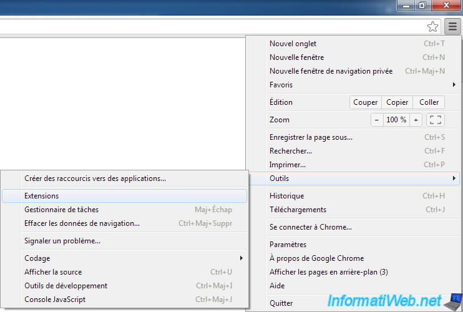463x312 pixels.
Task: Open Gestionnaire de tâches
Action: pos(61,210)
